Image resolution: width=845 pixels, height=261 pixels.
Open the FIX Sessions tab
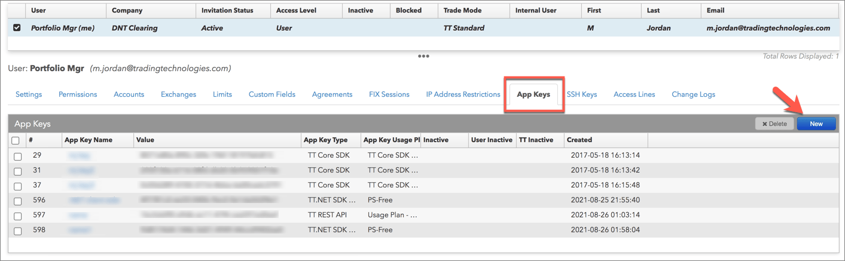(x=389, y=94)
